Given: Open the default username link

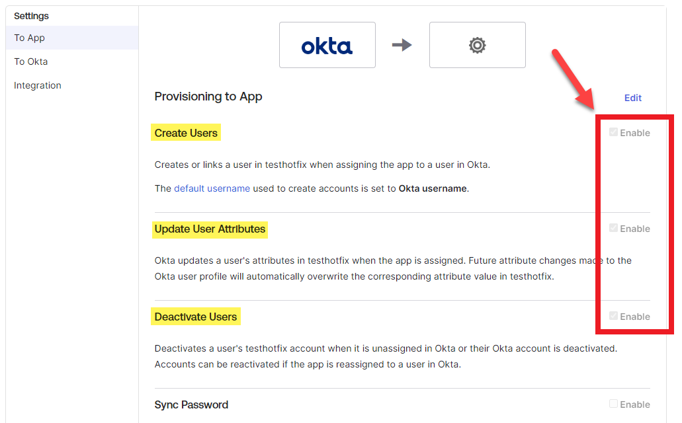Looking at the screenshot, I should [x=212, y=188].
